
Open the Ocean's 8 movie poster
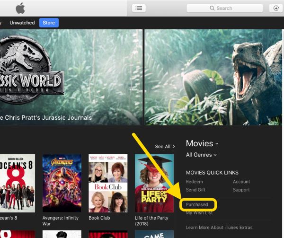18,183
